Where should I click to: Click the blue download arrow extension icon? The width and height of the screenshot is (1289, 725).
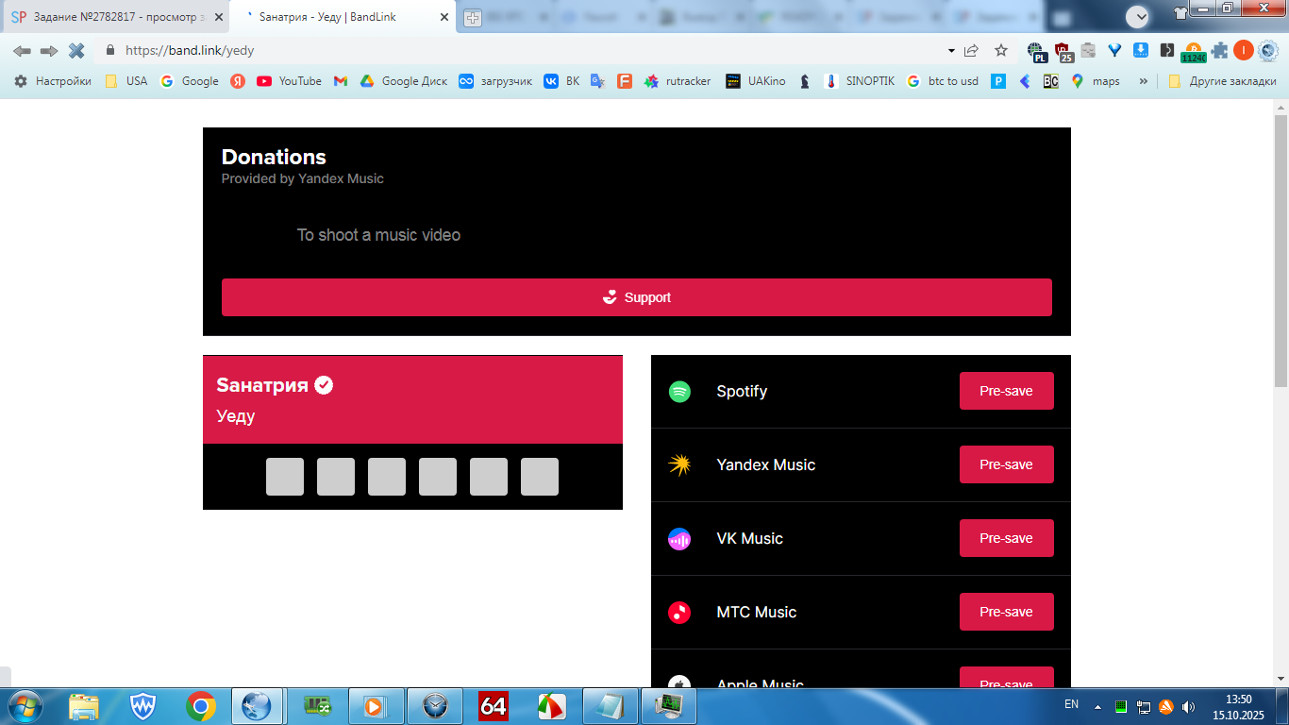pyautogui.click(x=1140, y=51)
